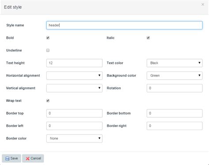The width and height of the screenshot is (209, 165).
Task: Open the Text color dropdown
Action: click(175, 63)
